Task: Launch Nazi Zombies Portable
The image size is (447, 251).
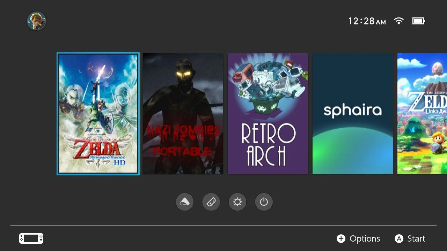Action: pyautogui.click(x=183, y=114)
